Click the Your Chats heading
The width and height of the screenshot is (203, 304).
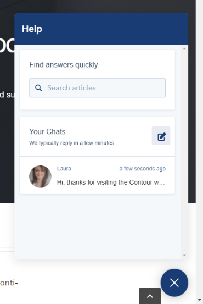click(47, 131)
